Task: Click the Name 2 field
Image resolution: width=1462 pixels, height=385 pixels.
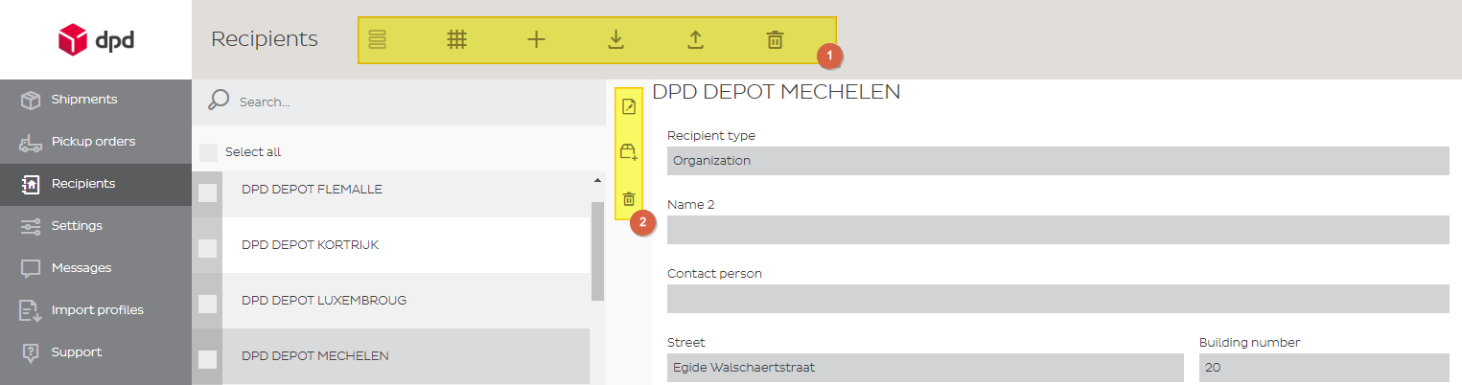Action: (x=1057, y=230)
